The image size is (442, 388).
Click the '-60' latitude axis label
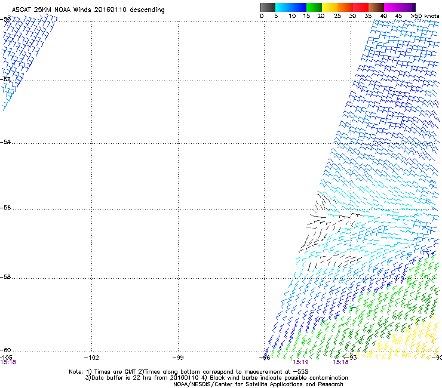5,350
